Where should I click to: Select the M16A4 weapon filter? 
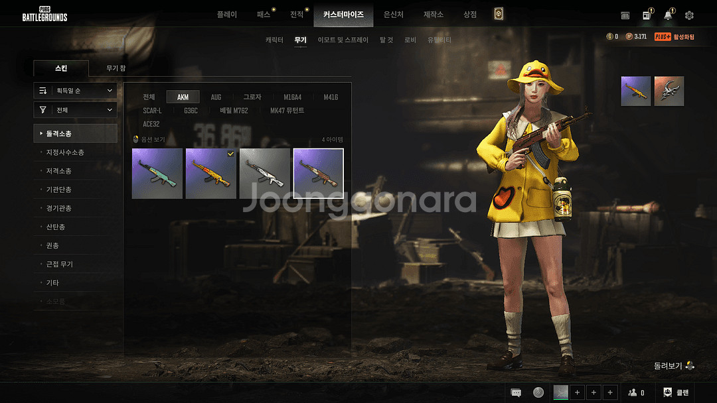click(x=293, y=97)
